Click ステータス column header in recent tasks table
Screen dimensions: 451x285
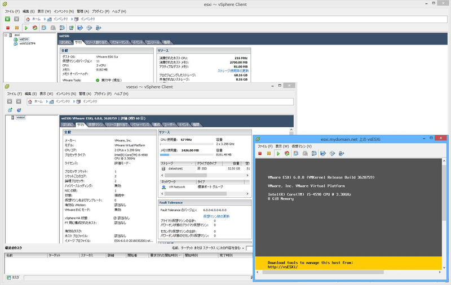point(93,255)
